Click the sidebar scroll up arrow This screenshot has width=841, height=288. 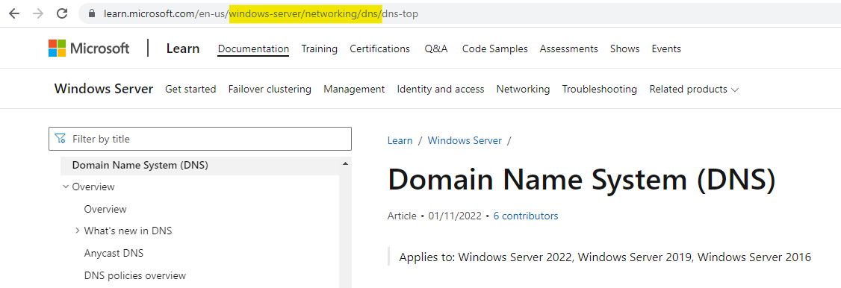click(345, 163)
